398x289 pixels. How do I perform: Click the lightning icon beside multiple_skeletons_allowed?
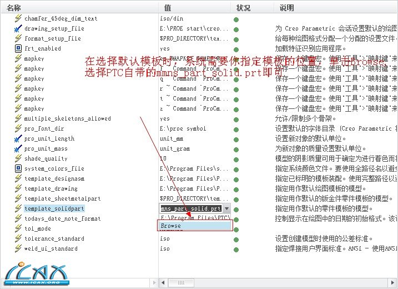point(18,118)
